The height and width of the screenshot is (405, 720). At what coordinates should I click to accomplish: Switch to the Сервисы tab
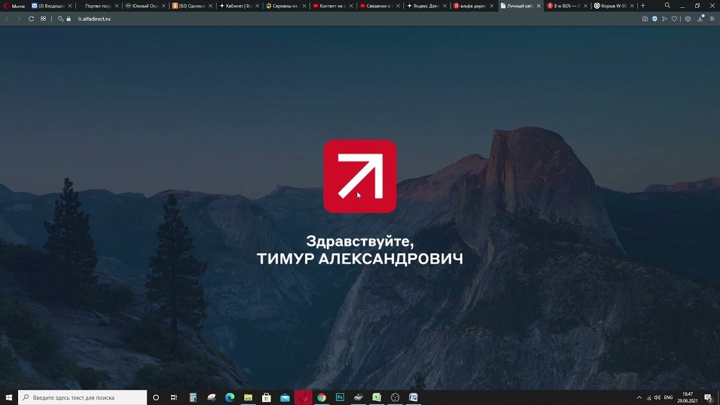[x=286, y=6]
